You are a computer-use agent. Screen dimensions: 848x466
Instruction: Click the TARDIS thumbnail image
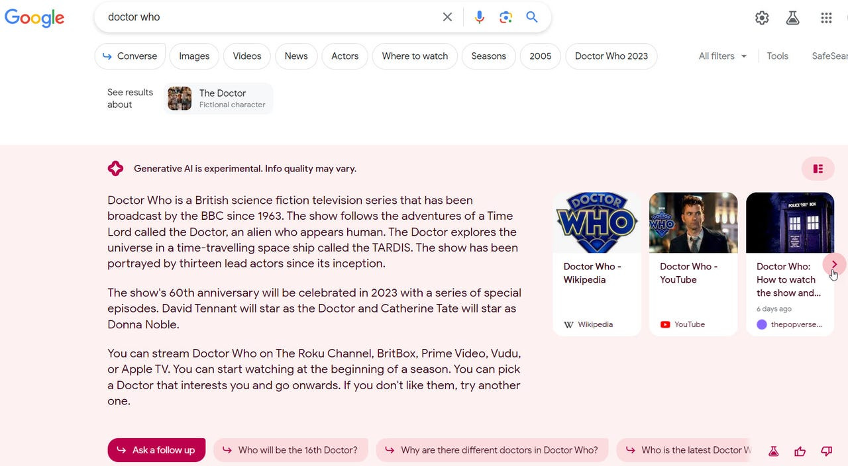pyautogui.click(x=790, y=222)
